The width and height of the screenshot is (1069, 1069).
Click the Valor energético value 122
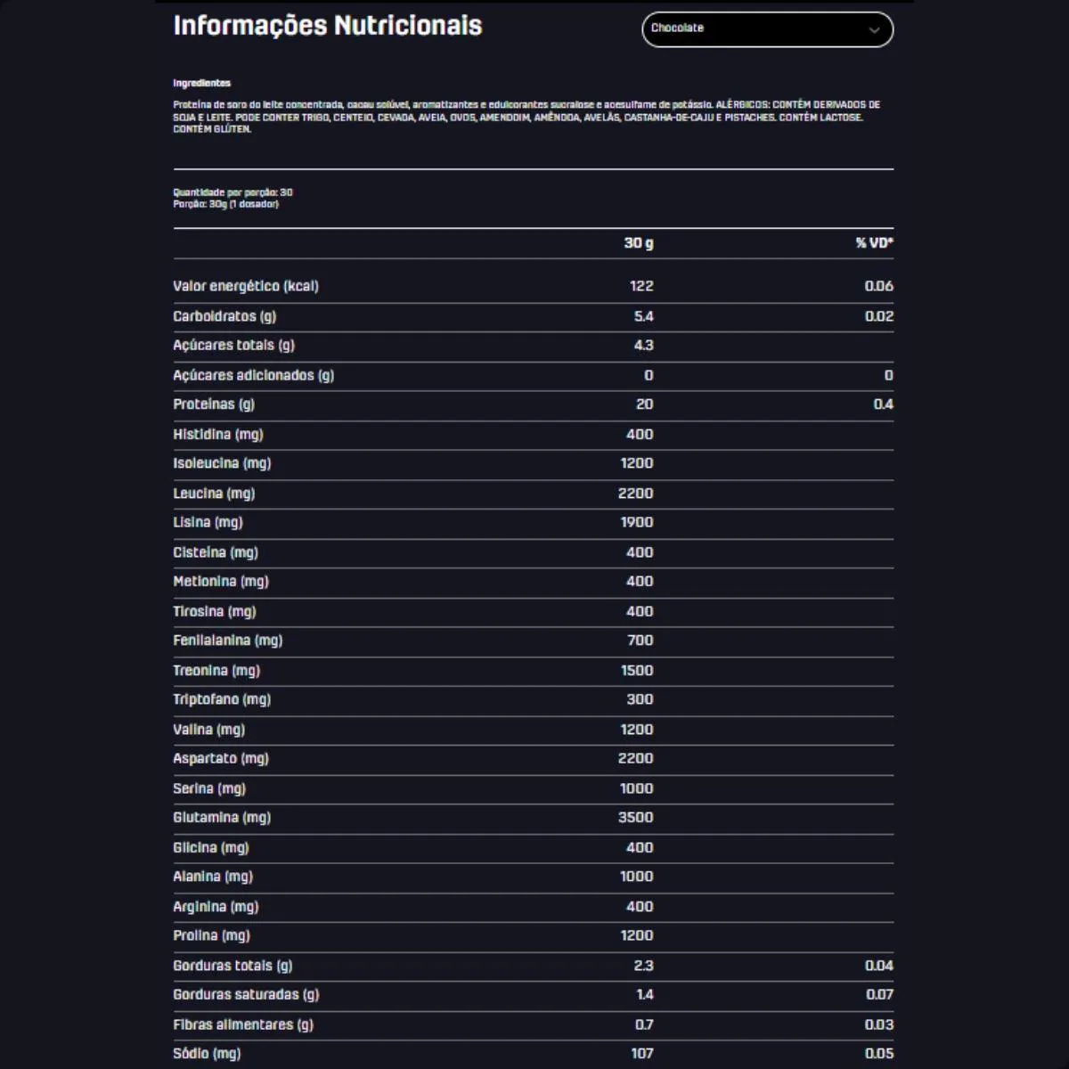(641, 286)
